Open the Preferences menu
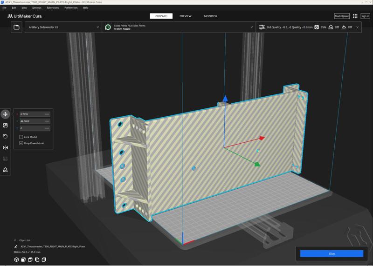Viewport: 373px width, 266px height. click(71, 8)
